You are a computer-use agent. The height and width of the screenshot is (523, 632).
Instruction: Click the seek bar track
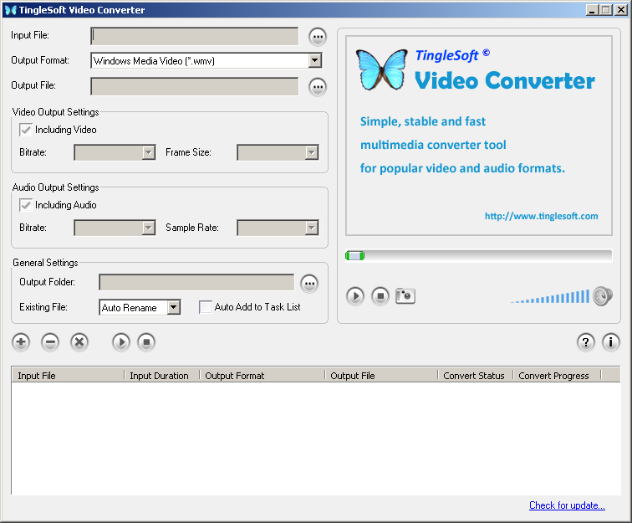coord(479,256)
